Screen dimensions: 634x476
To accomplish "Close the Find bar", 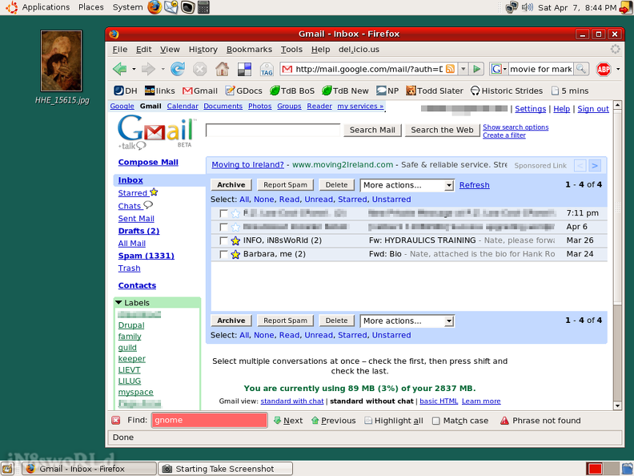I will click(115, 420).
